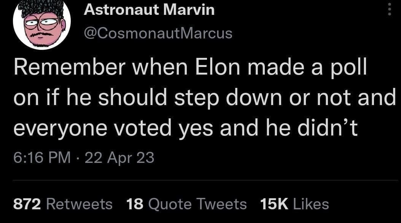This screenshot has width=401, height=223.
Task: Click the 6:16 PM timestamp
Action: coord(42,157)
